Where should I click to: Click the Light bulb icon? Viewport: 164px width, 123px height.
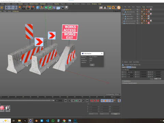pyautogui.click(x=66, y=8)
